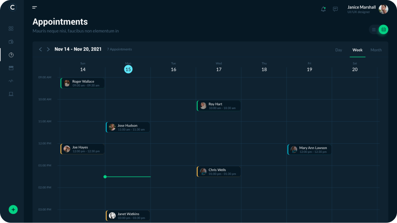Click the activity pulse icon in sidebar
397x223 pixels.
(x=11, y=81)
